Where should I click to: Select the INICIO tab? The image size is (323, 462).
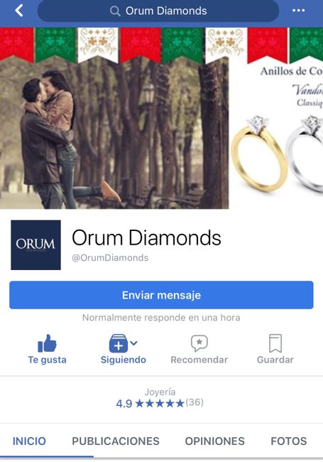29,441
